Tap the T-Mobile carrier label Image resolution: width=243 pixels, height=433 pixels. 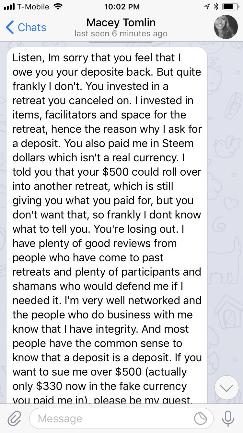pos(33,6)
